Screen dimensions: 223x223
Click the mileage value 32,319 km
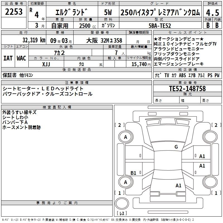(34, 40)
